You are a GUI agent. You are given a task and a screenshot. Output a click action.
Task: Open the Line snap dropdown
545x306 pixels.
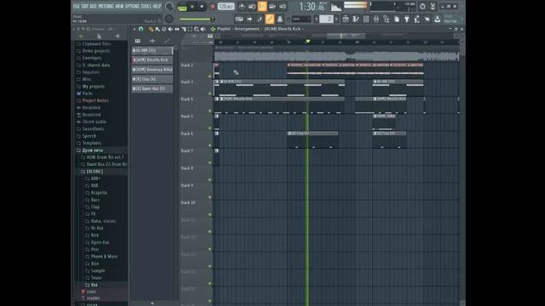[x=301, y=19]
